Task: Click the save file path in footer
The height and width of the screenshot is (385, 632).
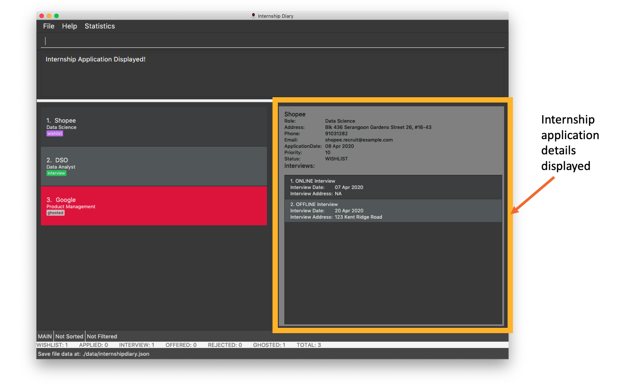Action: (94, 354)
